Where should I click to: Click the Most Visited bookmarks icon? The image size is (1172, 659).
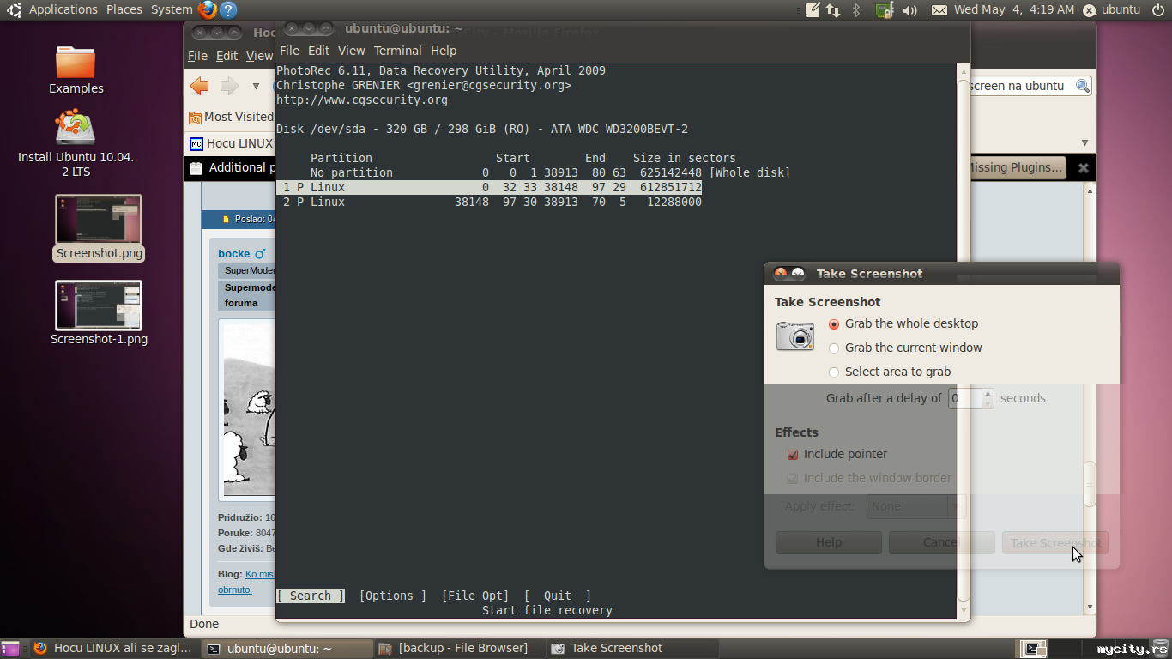(x=196, y=117)
